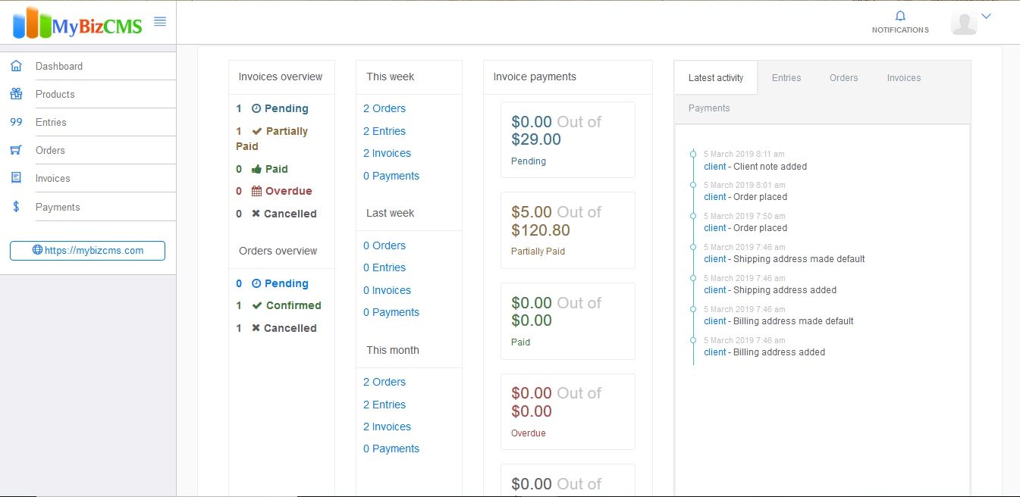
Task: Click the Products gift icon
Action: 16,94
